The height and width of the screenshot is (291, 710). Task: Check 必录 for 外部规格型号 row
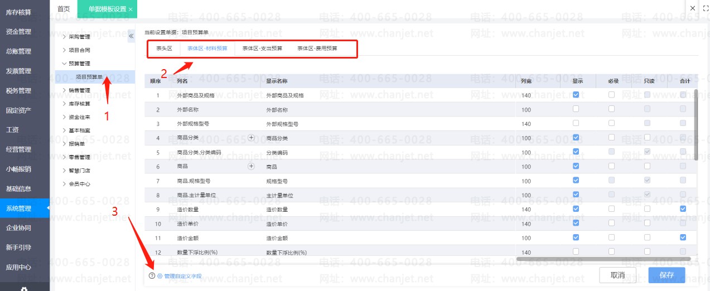click(611, 123)
